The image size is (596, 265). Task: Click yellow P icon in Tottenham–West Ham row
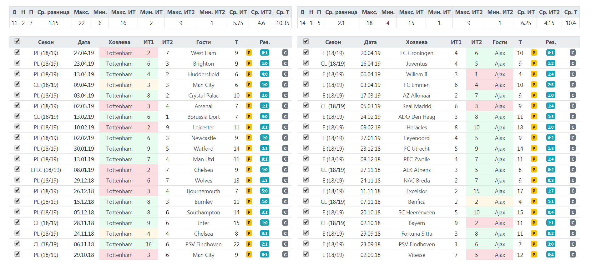(x=249, y=53)
